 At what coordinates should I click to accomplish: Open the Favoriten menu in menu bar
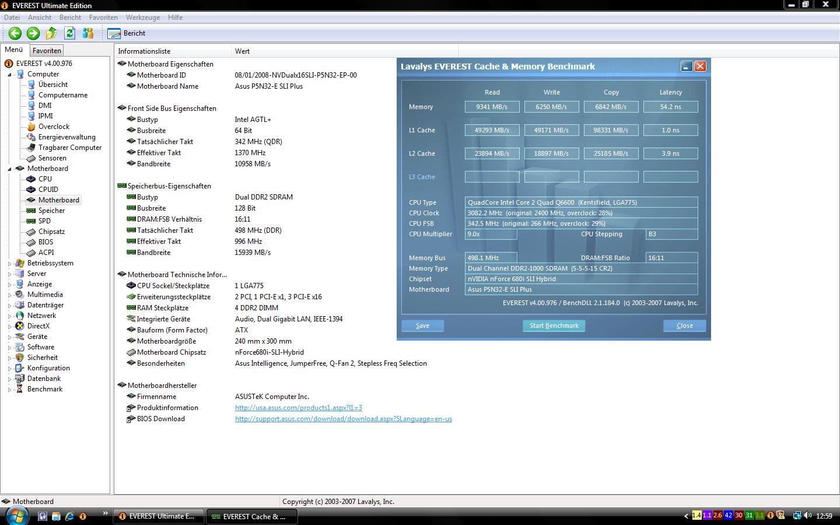point(103,17)
